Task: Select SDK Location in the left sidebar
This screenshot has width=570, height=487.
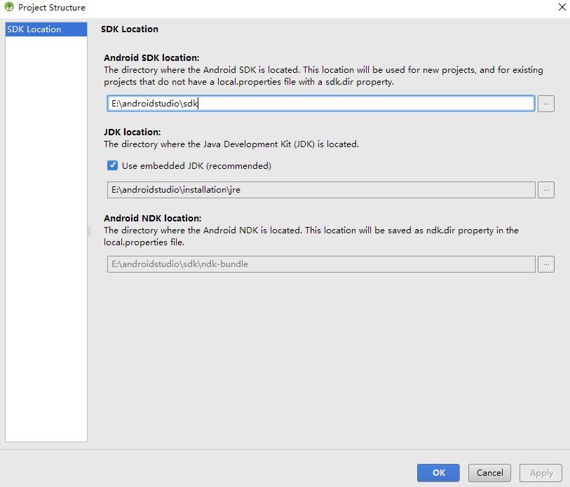Action: pyautogui.click(x=34, y=29)
